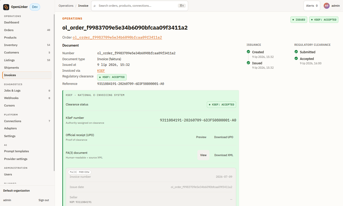343x206 pixels.
Task: Open the Customers list
Action: (x=27, y=52)
